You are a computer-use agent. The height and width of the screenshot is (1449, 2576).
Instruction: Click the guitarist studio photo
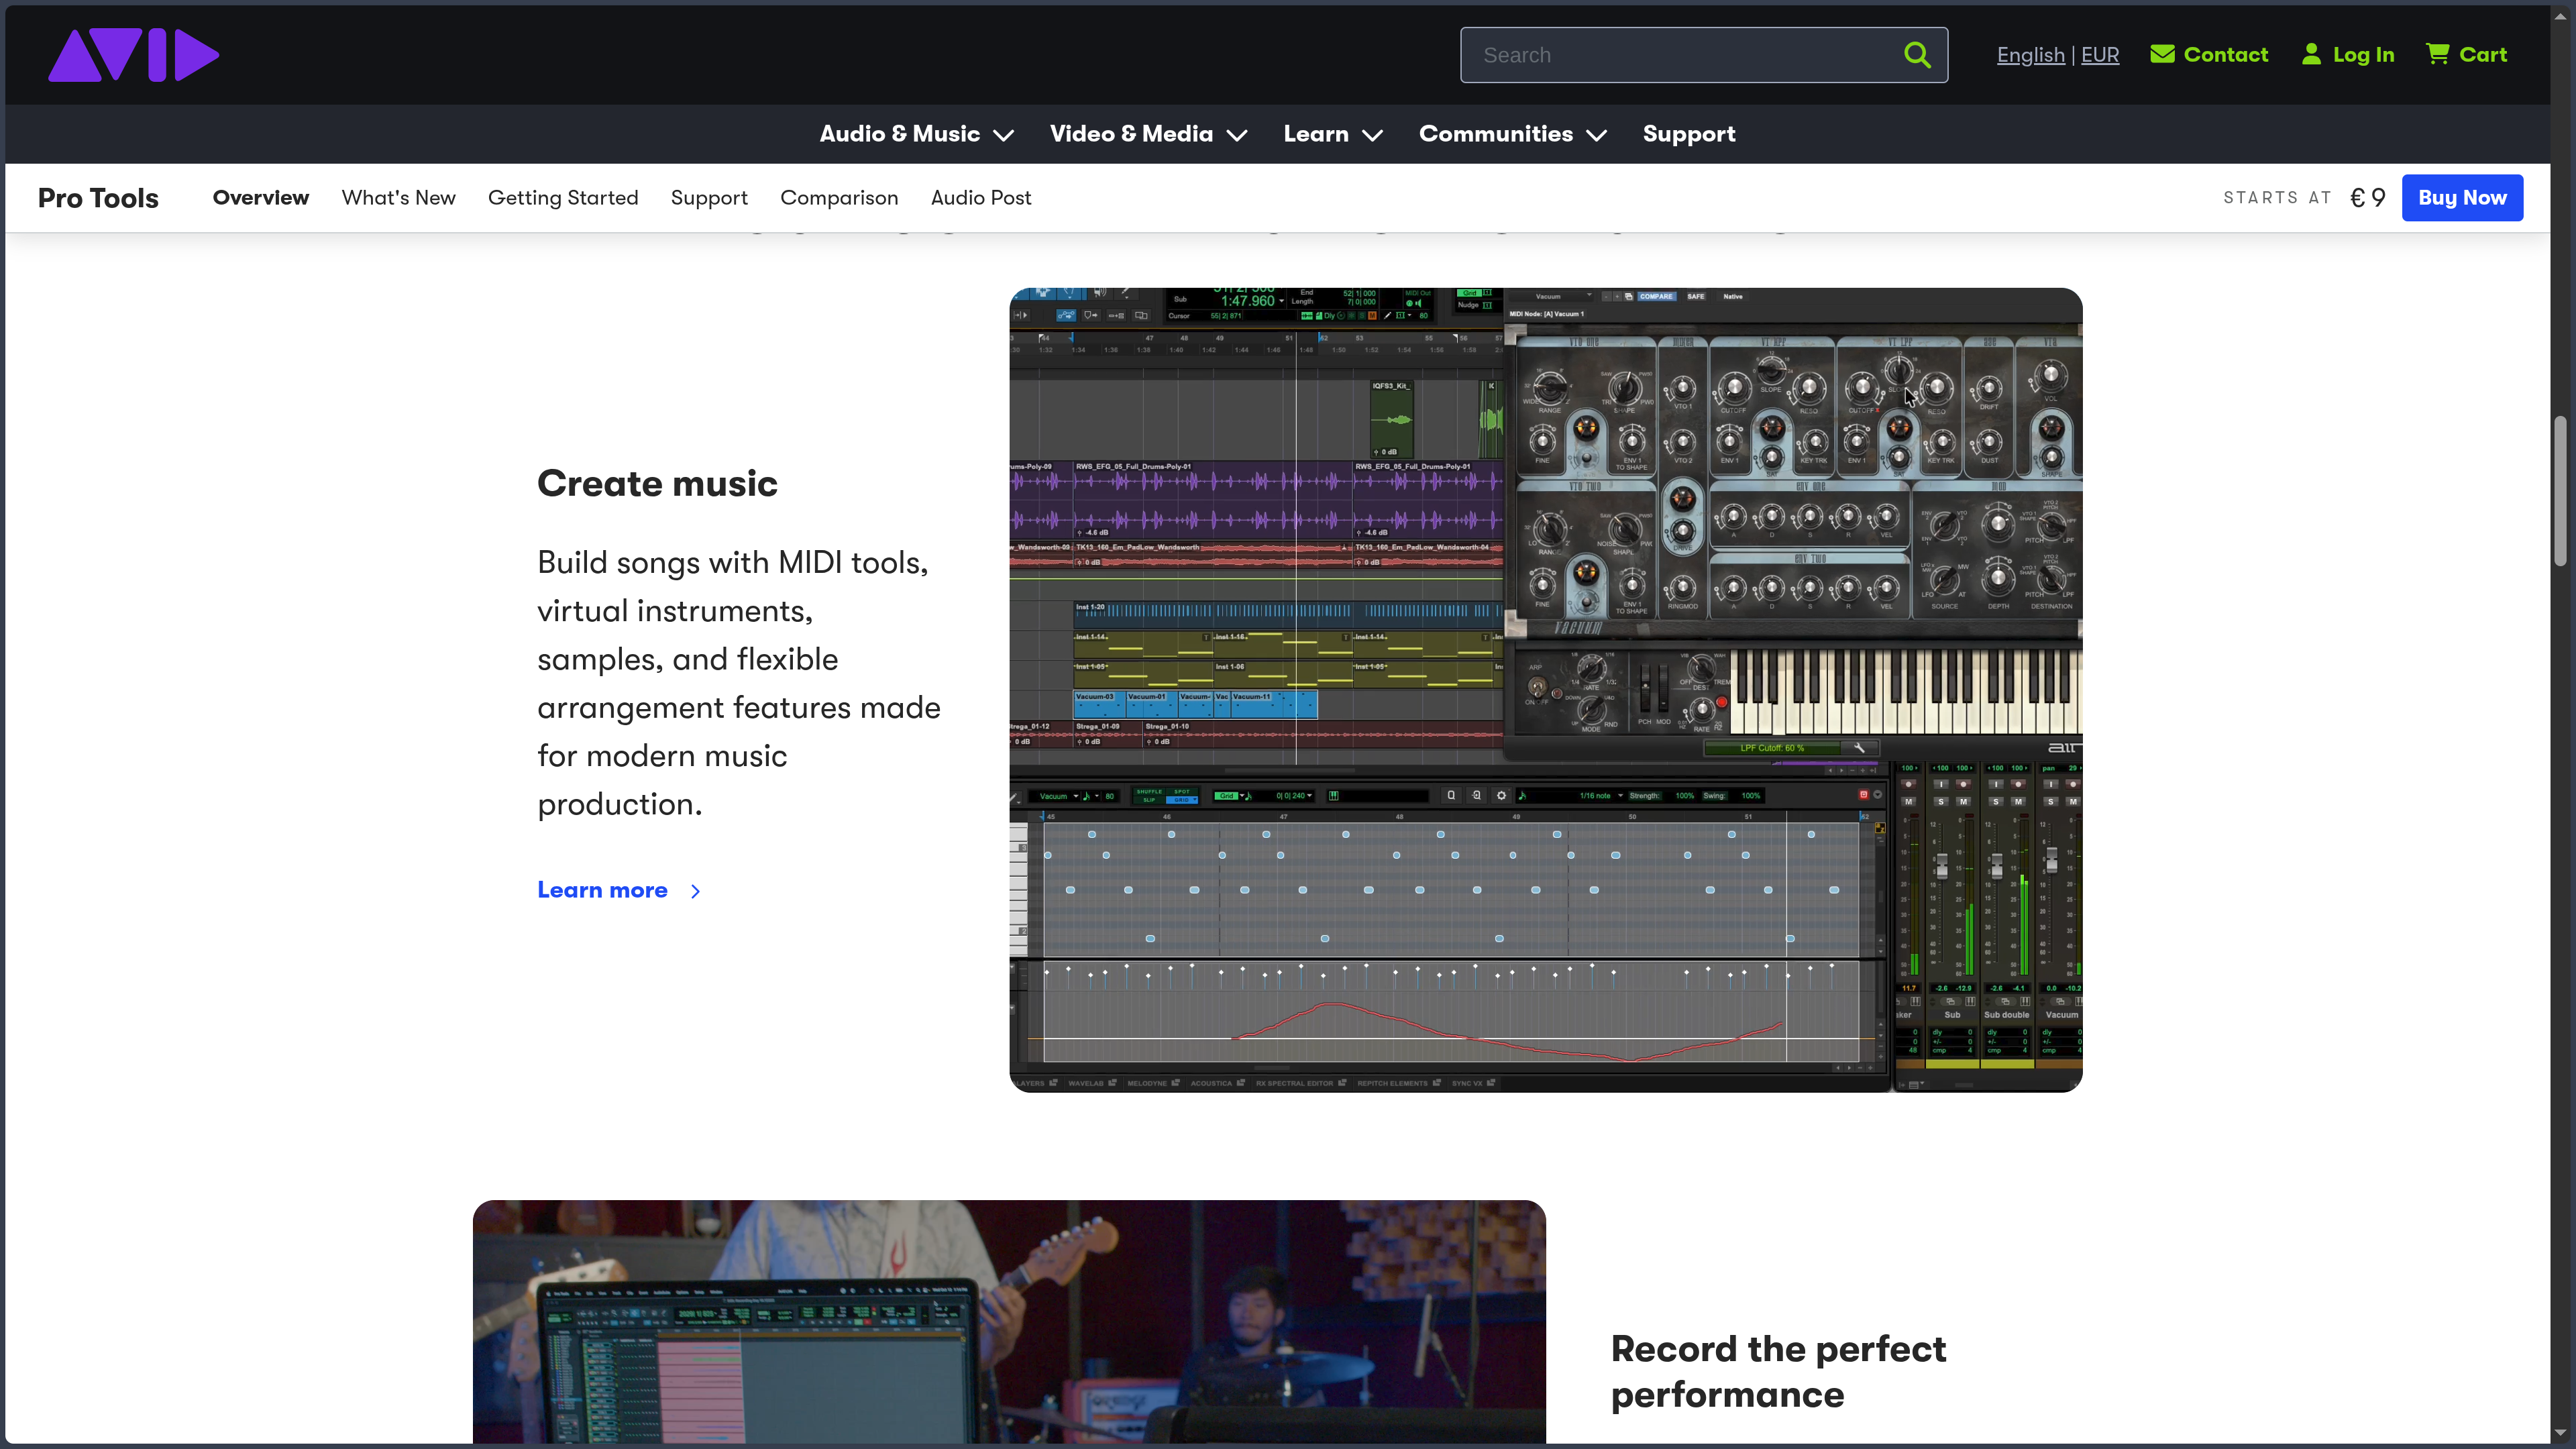1009,1321
